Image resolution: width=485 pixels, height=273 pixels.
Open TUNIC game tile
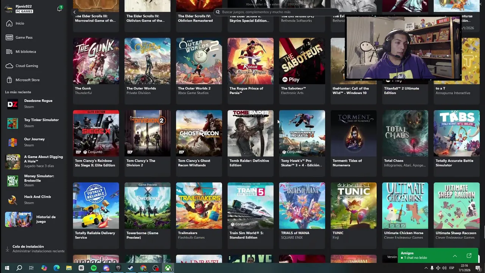pos(354,215)
